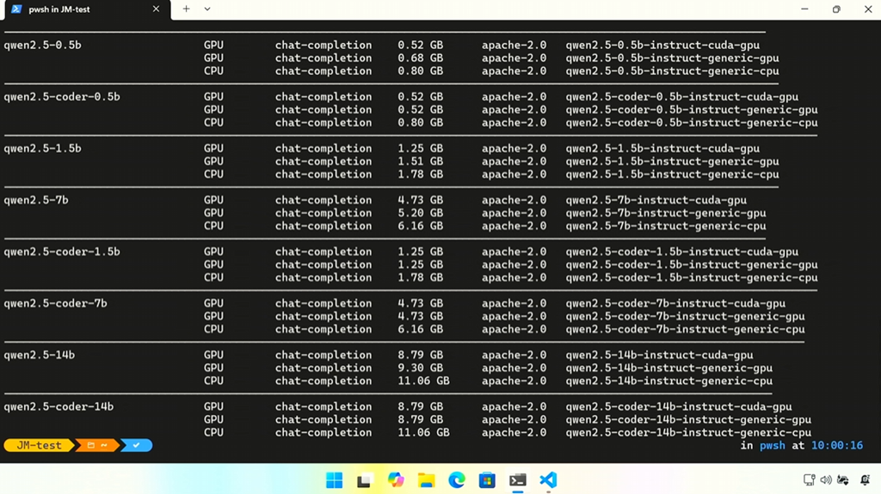Click chat-completion on the qwen2.5-7b-instruct-cuda-gpu row

[x=323, y=200]
